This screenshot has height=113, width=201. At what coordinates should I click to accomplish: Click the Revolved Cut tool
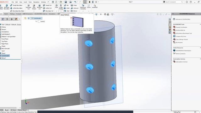point(40,7)
